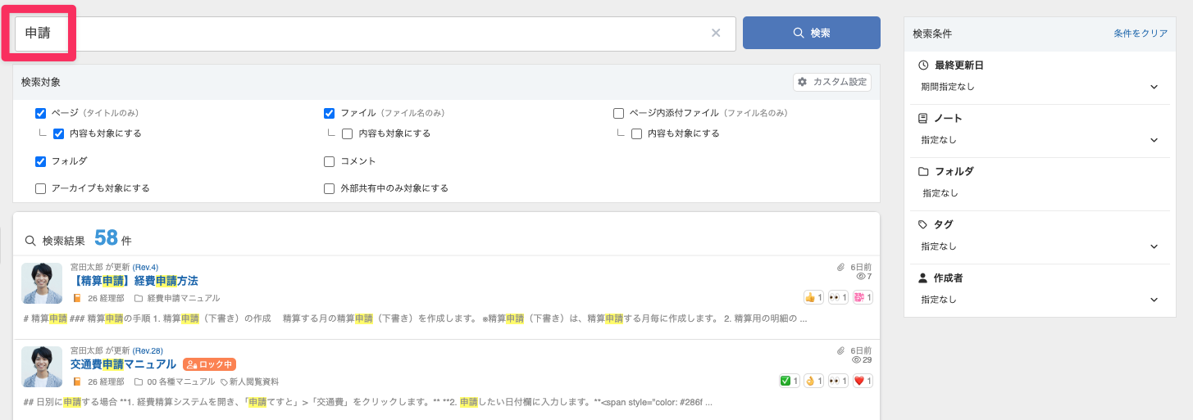Expand the 作成者 dropdown

pos(1040,300)
